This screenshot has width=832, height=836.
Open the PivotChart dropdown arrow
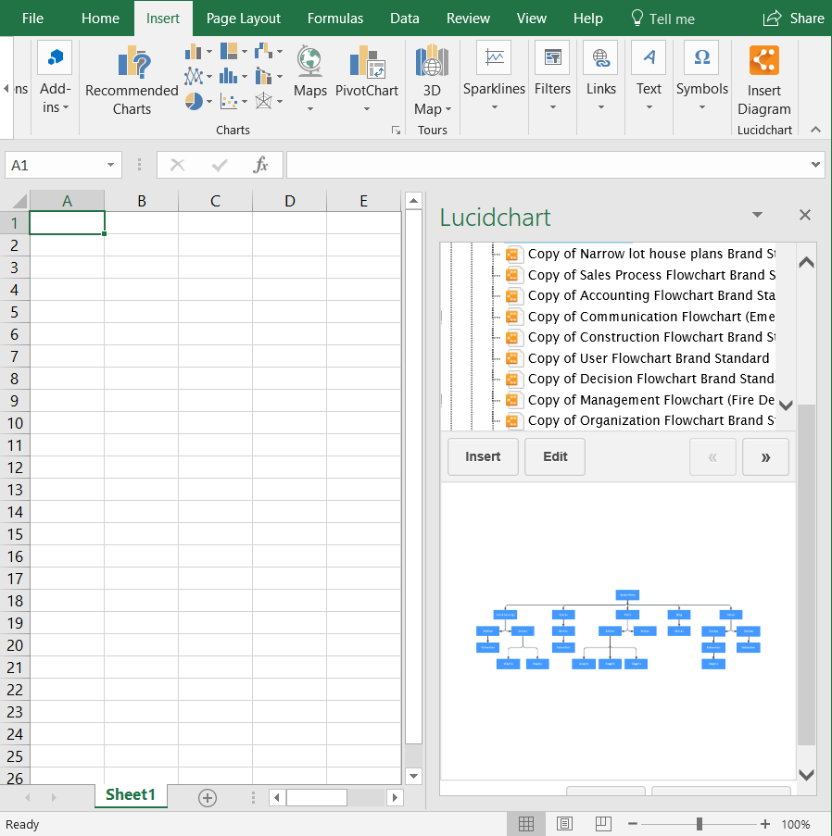[367, 109]
